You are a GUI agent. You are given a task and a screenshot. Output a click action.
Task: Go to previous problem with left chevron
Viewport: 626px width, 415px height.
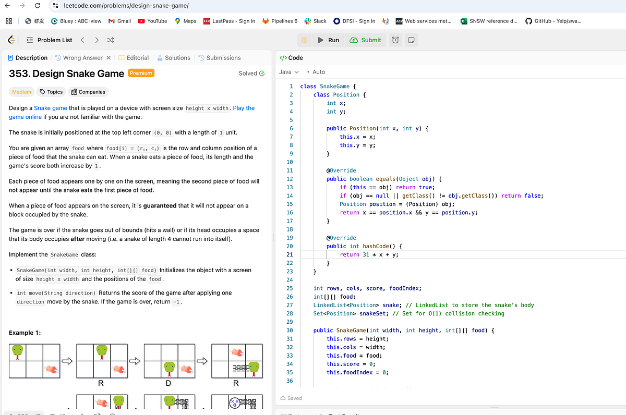coord(82,40)
